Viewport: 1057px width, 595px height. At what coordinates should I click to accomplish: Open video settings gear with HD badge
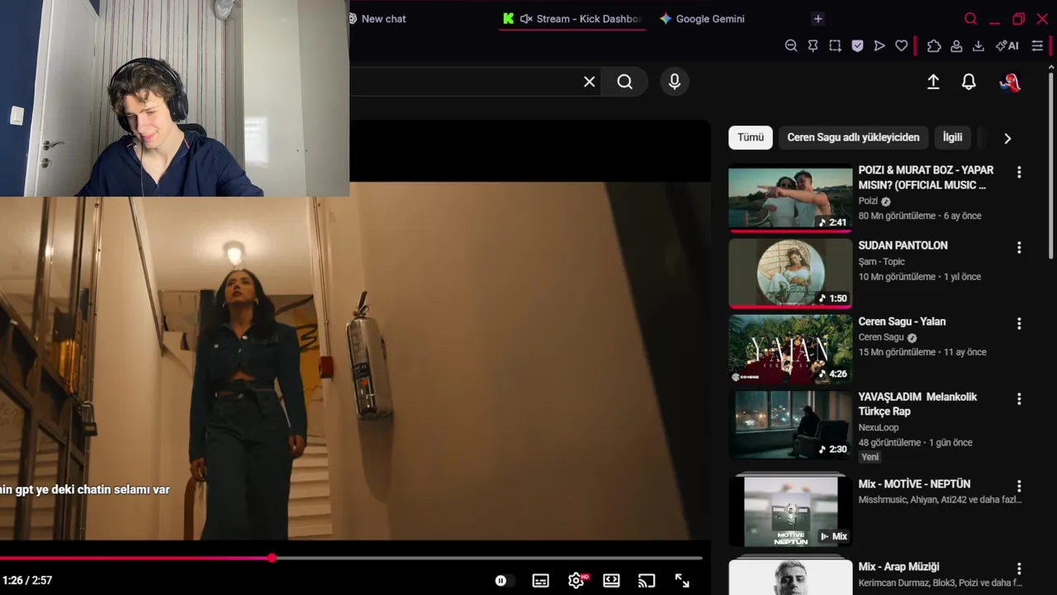coord(577,581)
